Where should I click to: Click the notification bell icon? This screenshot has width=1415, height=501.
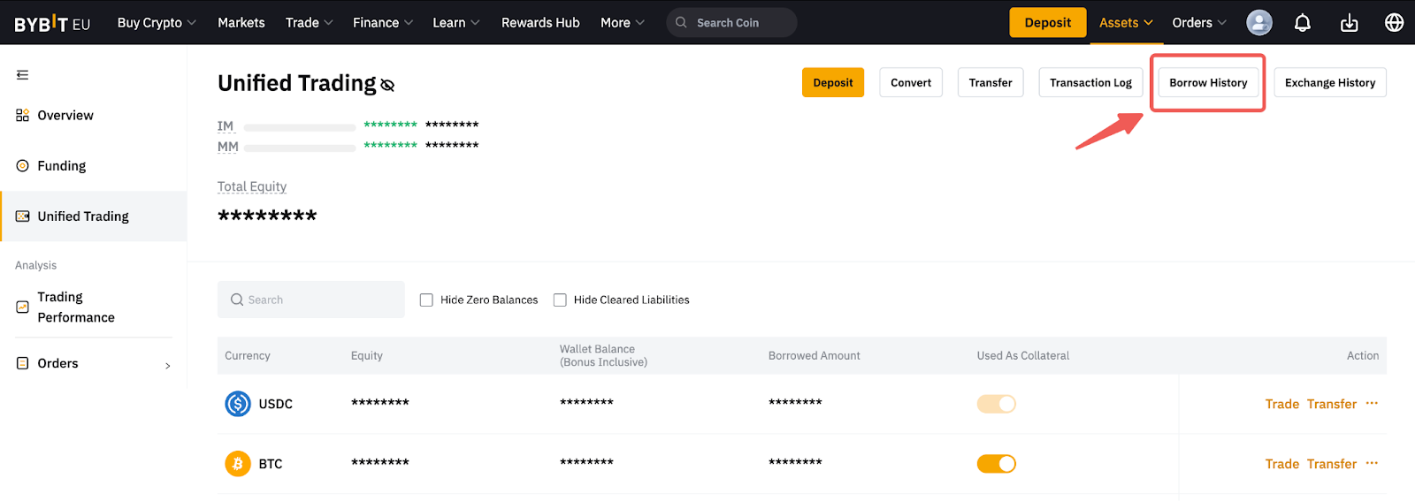point(1302,23)
